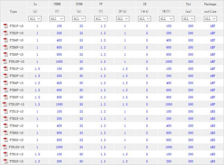Open the Trr (ns) filter dropdown
Image resolution: width=224 pixels, height=165 pixels.
tap(189, 19)
